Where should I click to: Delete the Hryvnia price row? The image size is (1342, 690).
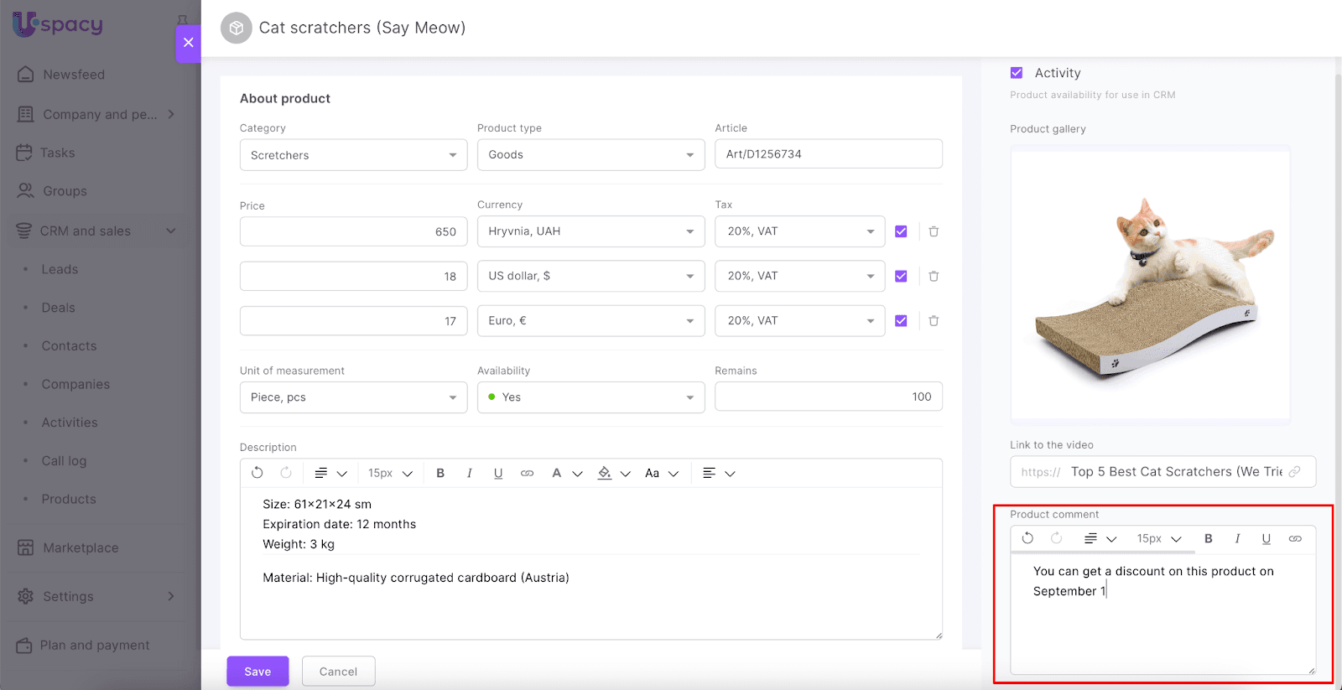pyautogui.click(x=934, y=231)
